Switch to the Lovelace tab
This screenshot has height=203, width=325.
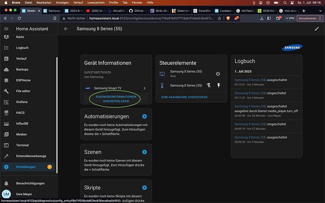click(x=224, y=11)
